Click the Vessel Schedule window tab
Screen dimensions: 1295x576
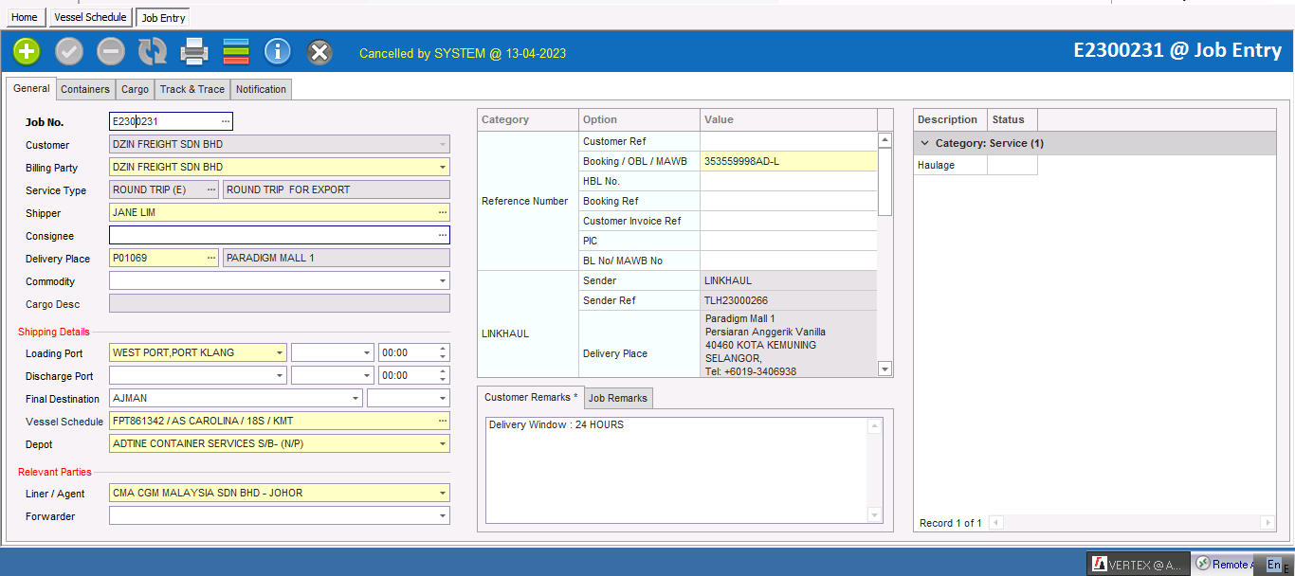click(90, 17)
